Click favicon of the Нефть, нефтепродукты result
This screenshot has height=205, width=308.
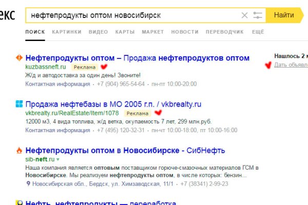[x=20, y=203]
